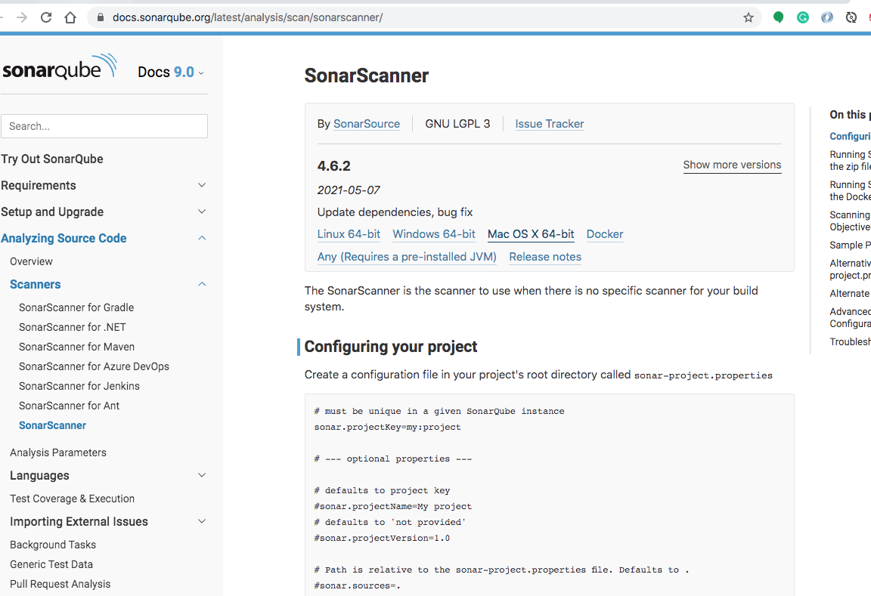
Task: Expand the Languages section
Action: point(202,475)
